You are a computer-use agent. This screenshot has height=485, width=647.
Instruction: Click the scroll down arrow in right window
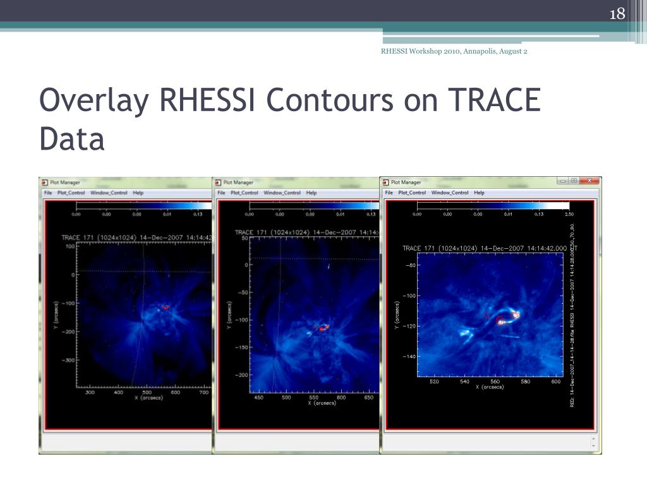[594, 446]
